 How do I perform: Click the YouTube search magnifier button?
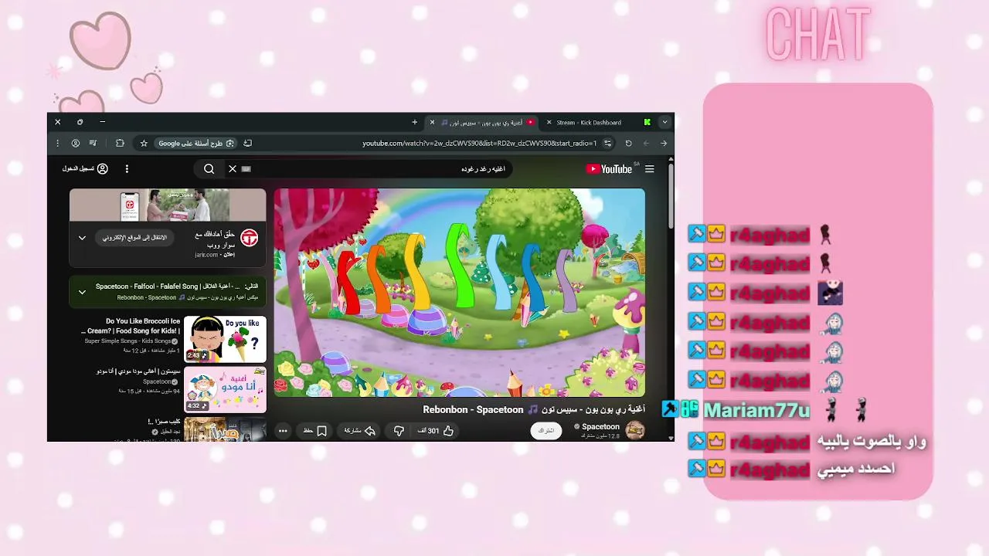pyautogui.click(x=209, y=168)
